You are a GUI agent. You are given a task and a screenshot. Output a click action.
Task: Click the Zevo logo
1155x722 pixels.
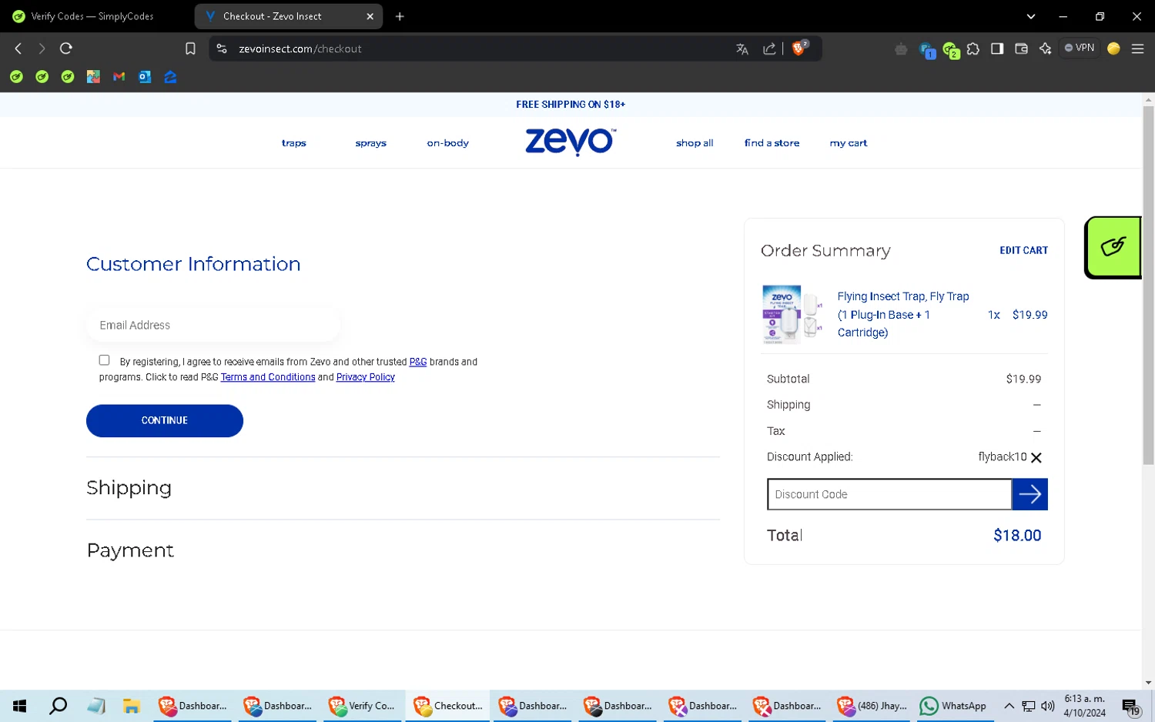coord(570,142)
